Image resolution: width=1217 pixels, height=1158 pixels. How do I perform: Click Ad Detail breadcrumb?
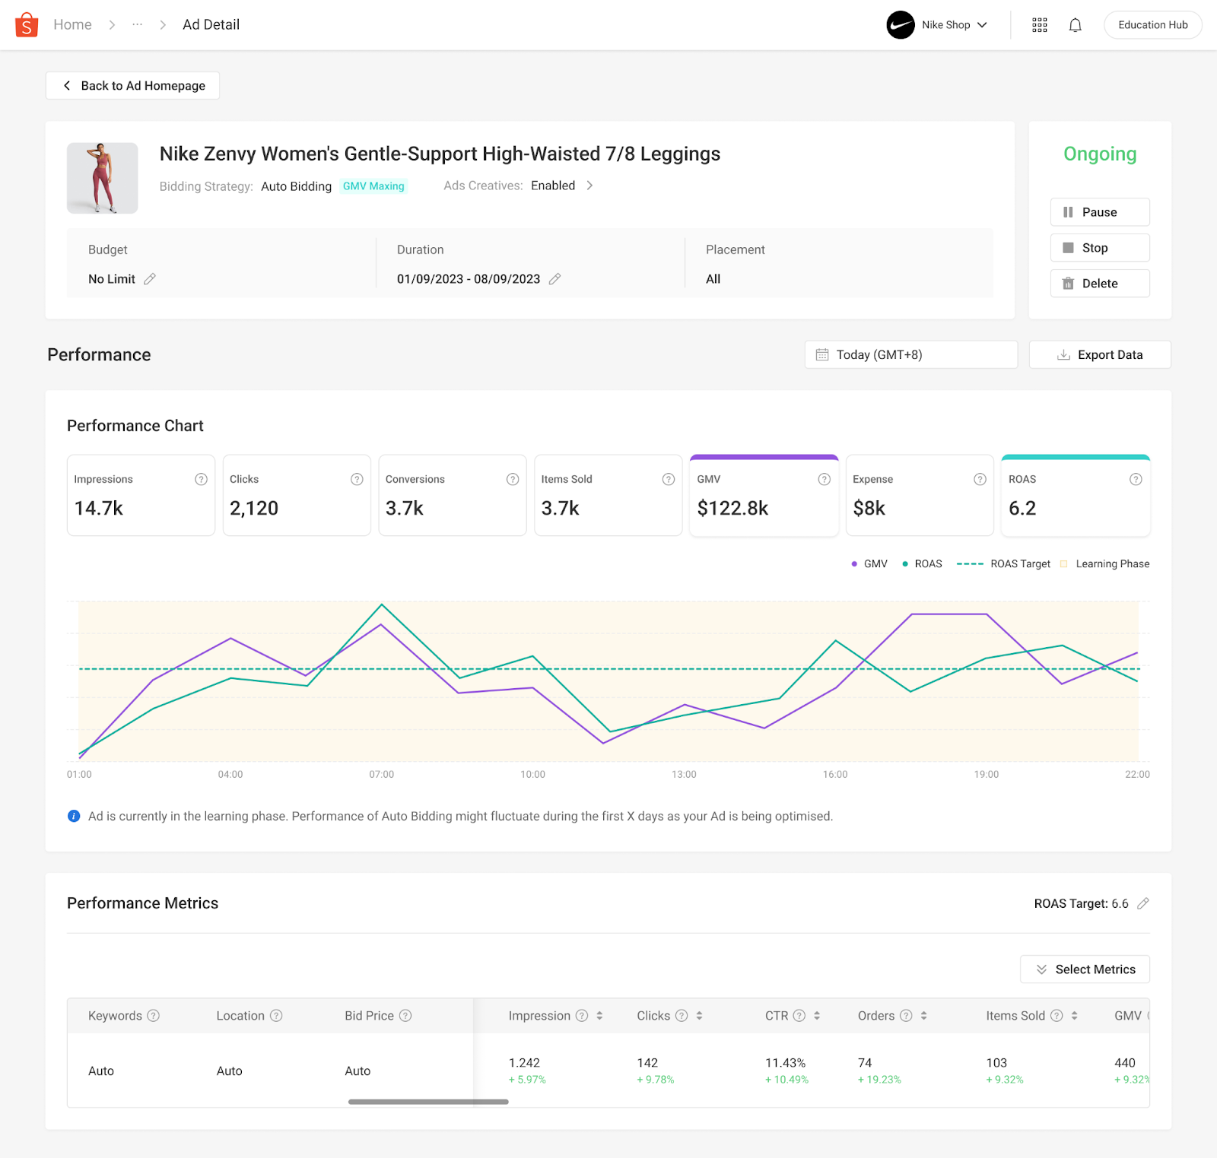point(211,24)
